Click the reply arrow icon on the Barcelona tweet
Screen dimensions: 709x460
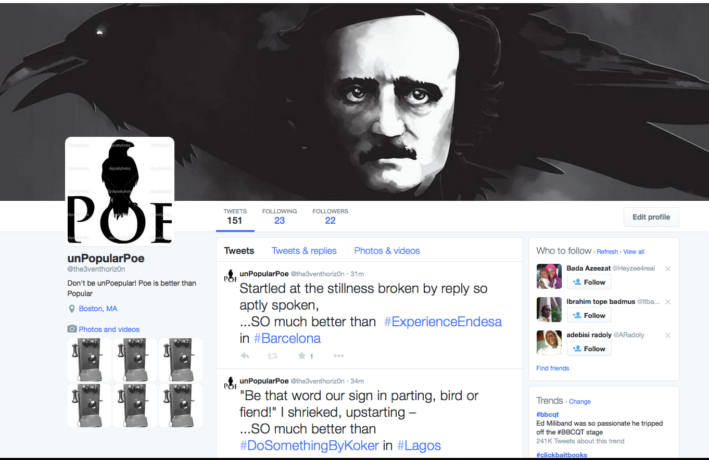click(245, 356)
